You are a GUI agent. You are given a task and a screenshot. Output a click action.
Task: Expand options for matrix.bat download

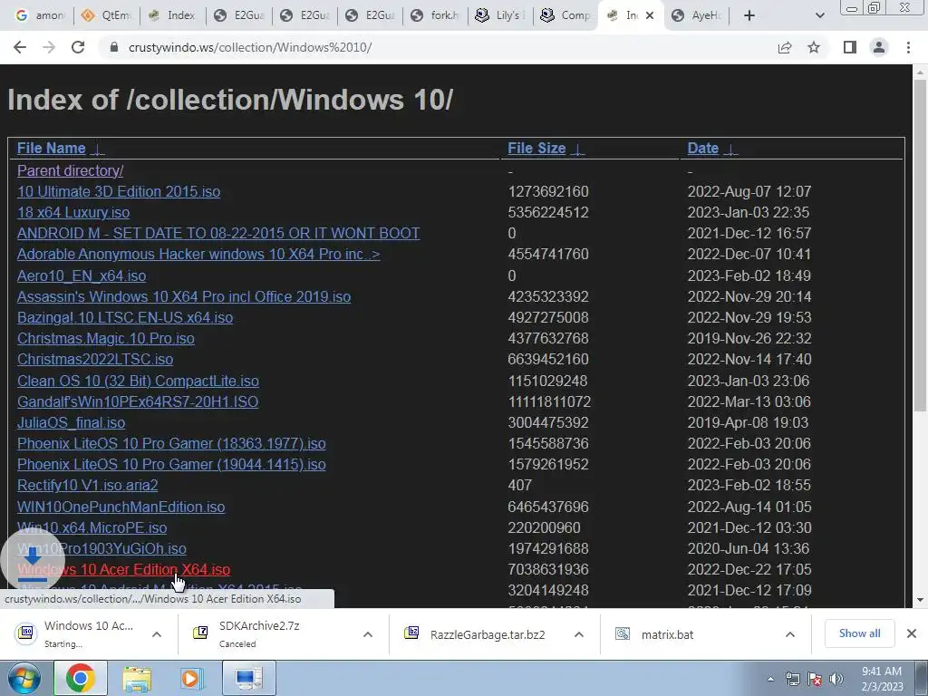(790, 634)
